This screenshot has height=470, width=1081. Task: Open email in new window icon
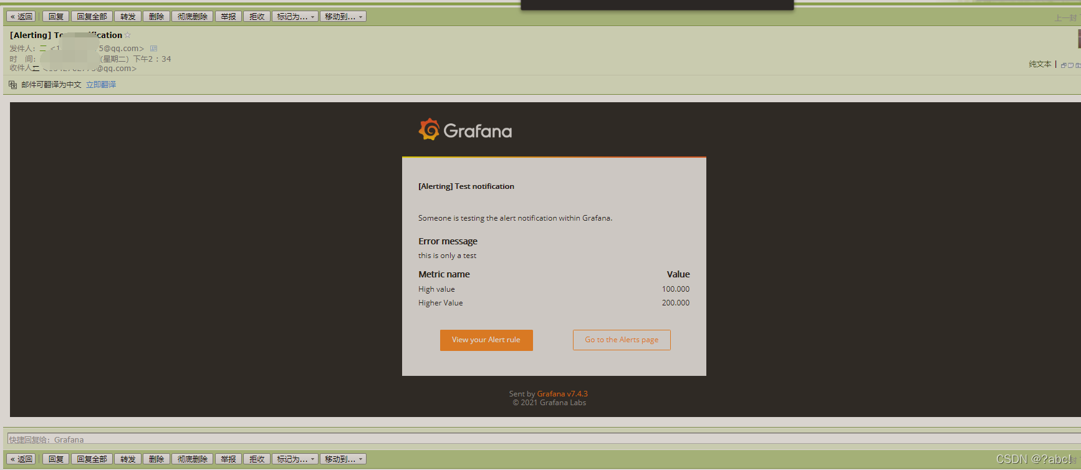[x=1064, y=65]
